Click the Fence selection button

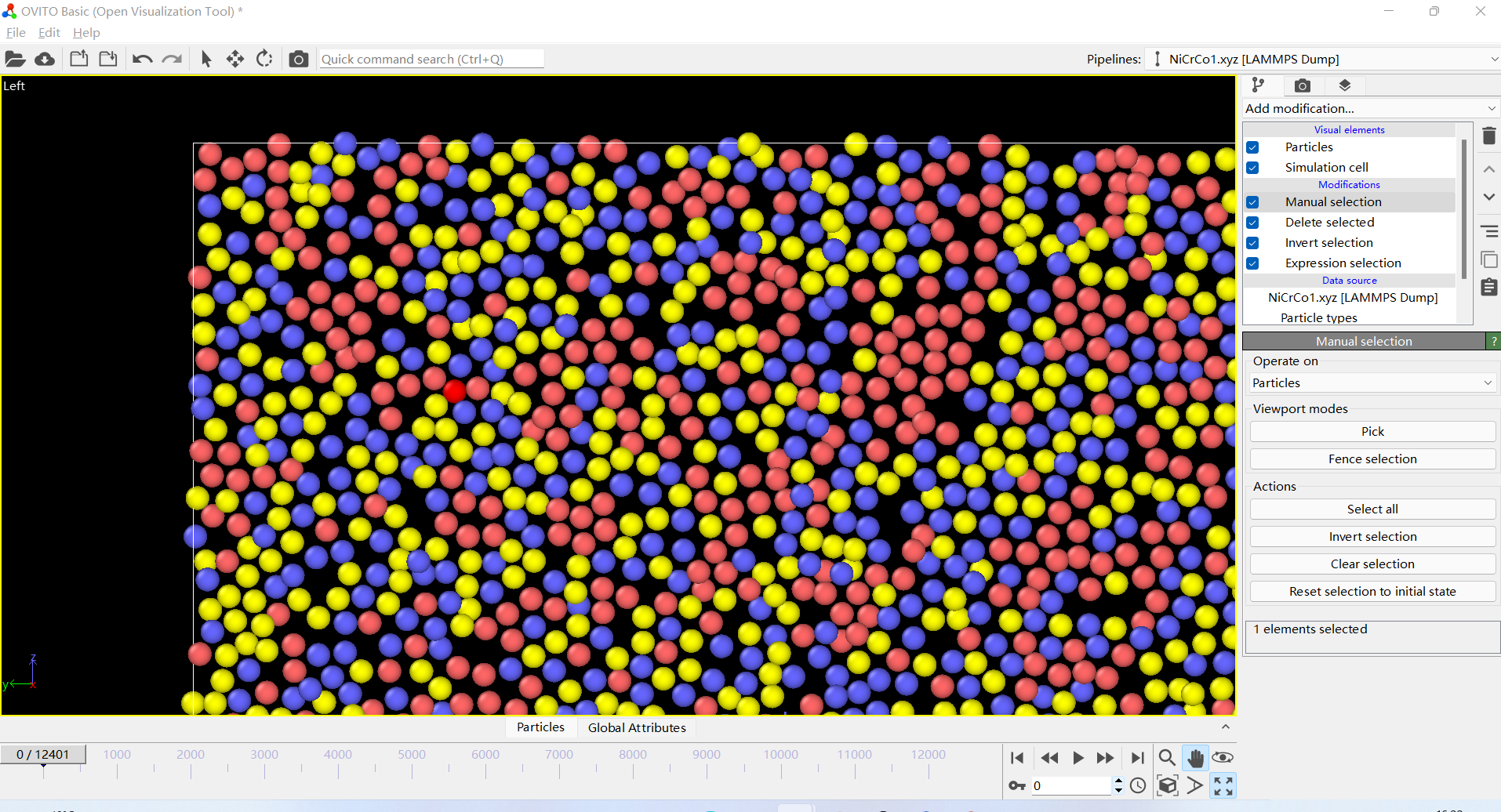(x=1372, y=459)
